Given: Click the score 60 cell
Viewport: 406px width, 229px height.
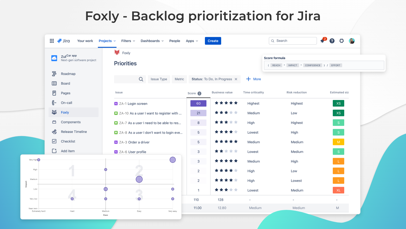Looking at the screenshot, I should point(199,103).
